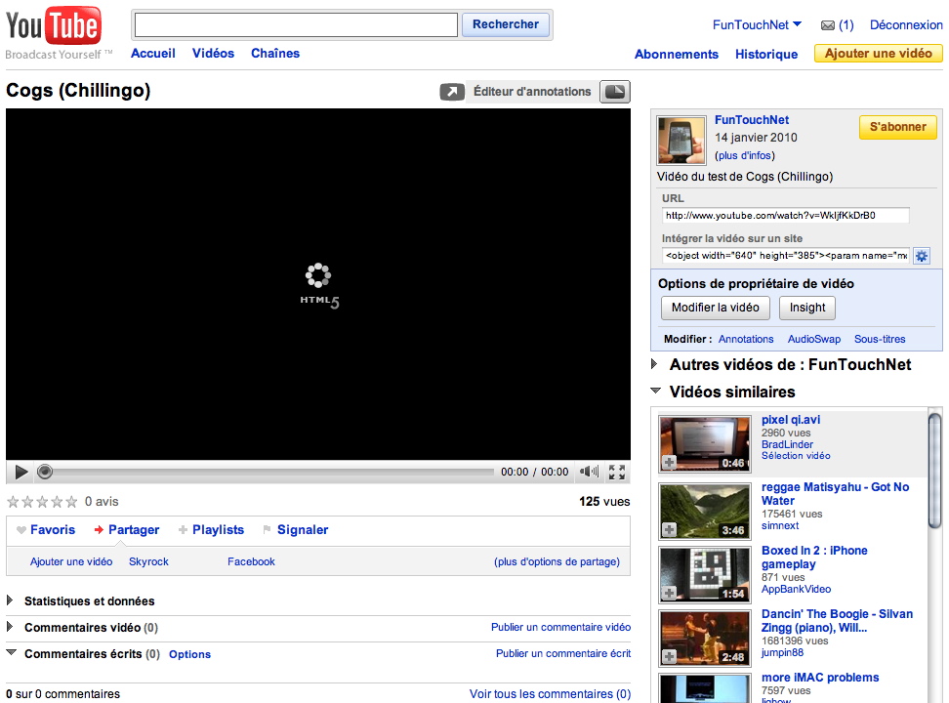Screen dimensions: 949x703
Task: Show plus d'options de partage
Action: 557,562
